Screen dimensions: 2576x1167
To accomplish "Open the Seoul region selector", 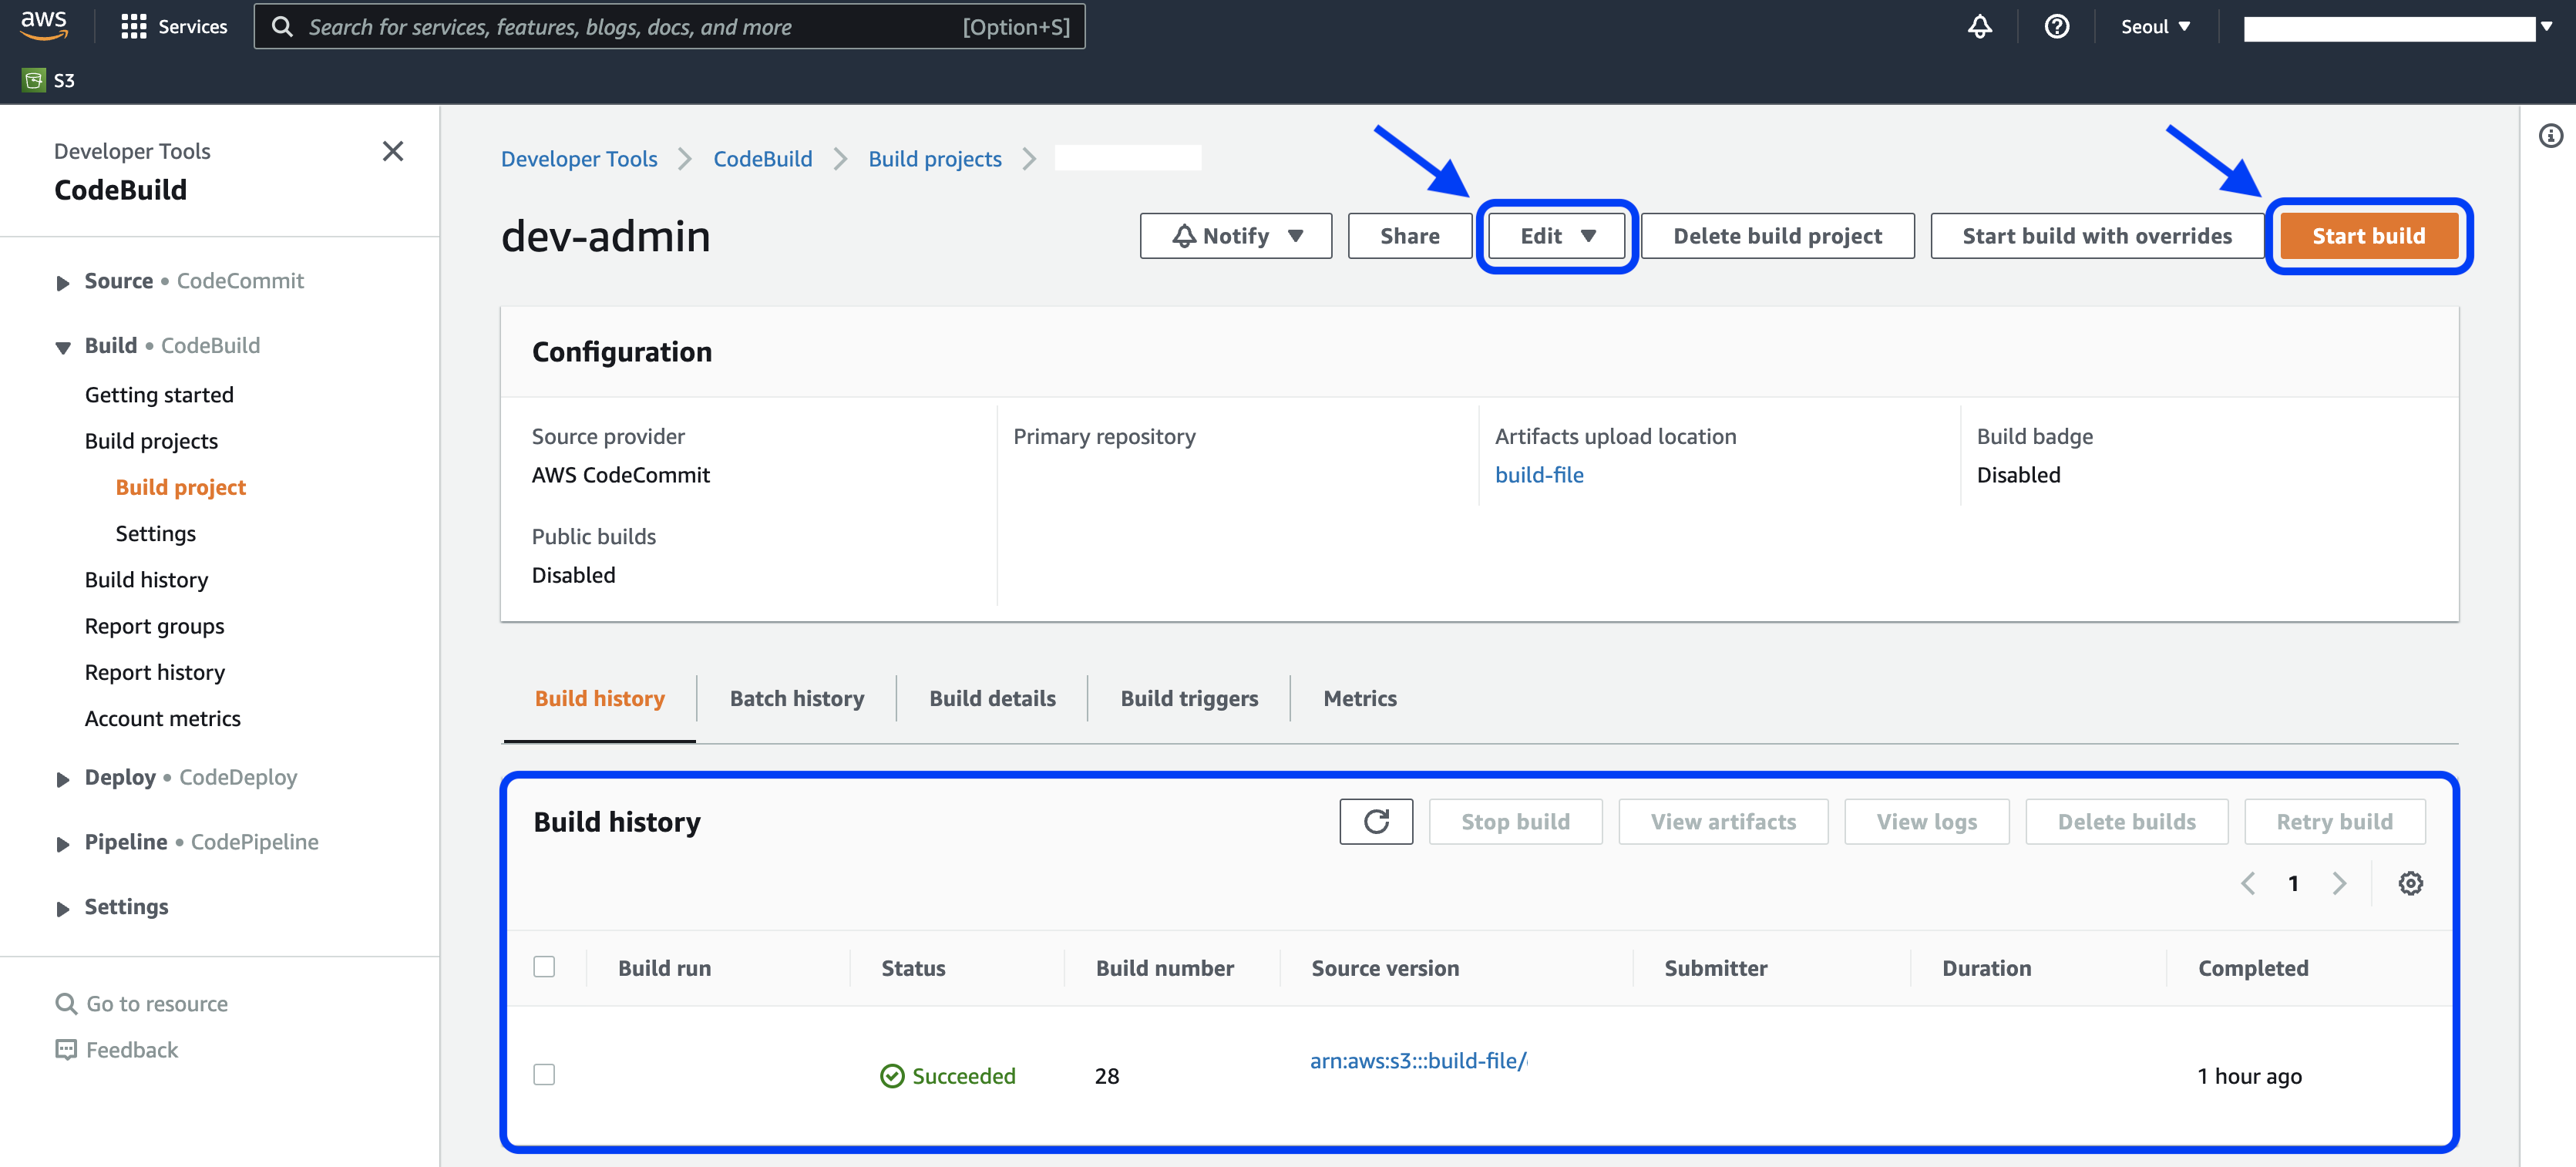I will [2155, 27].
